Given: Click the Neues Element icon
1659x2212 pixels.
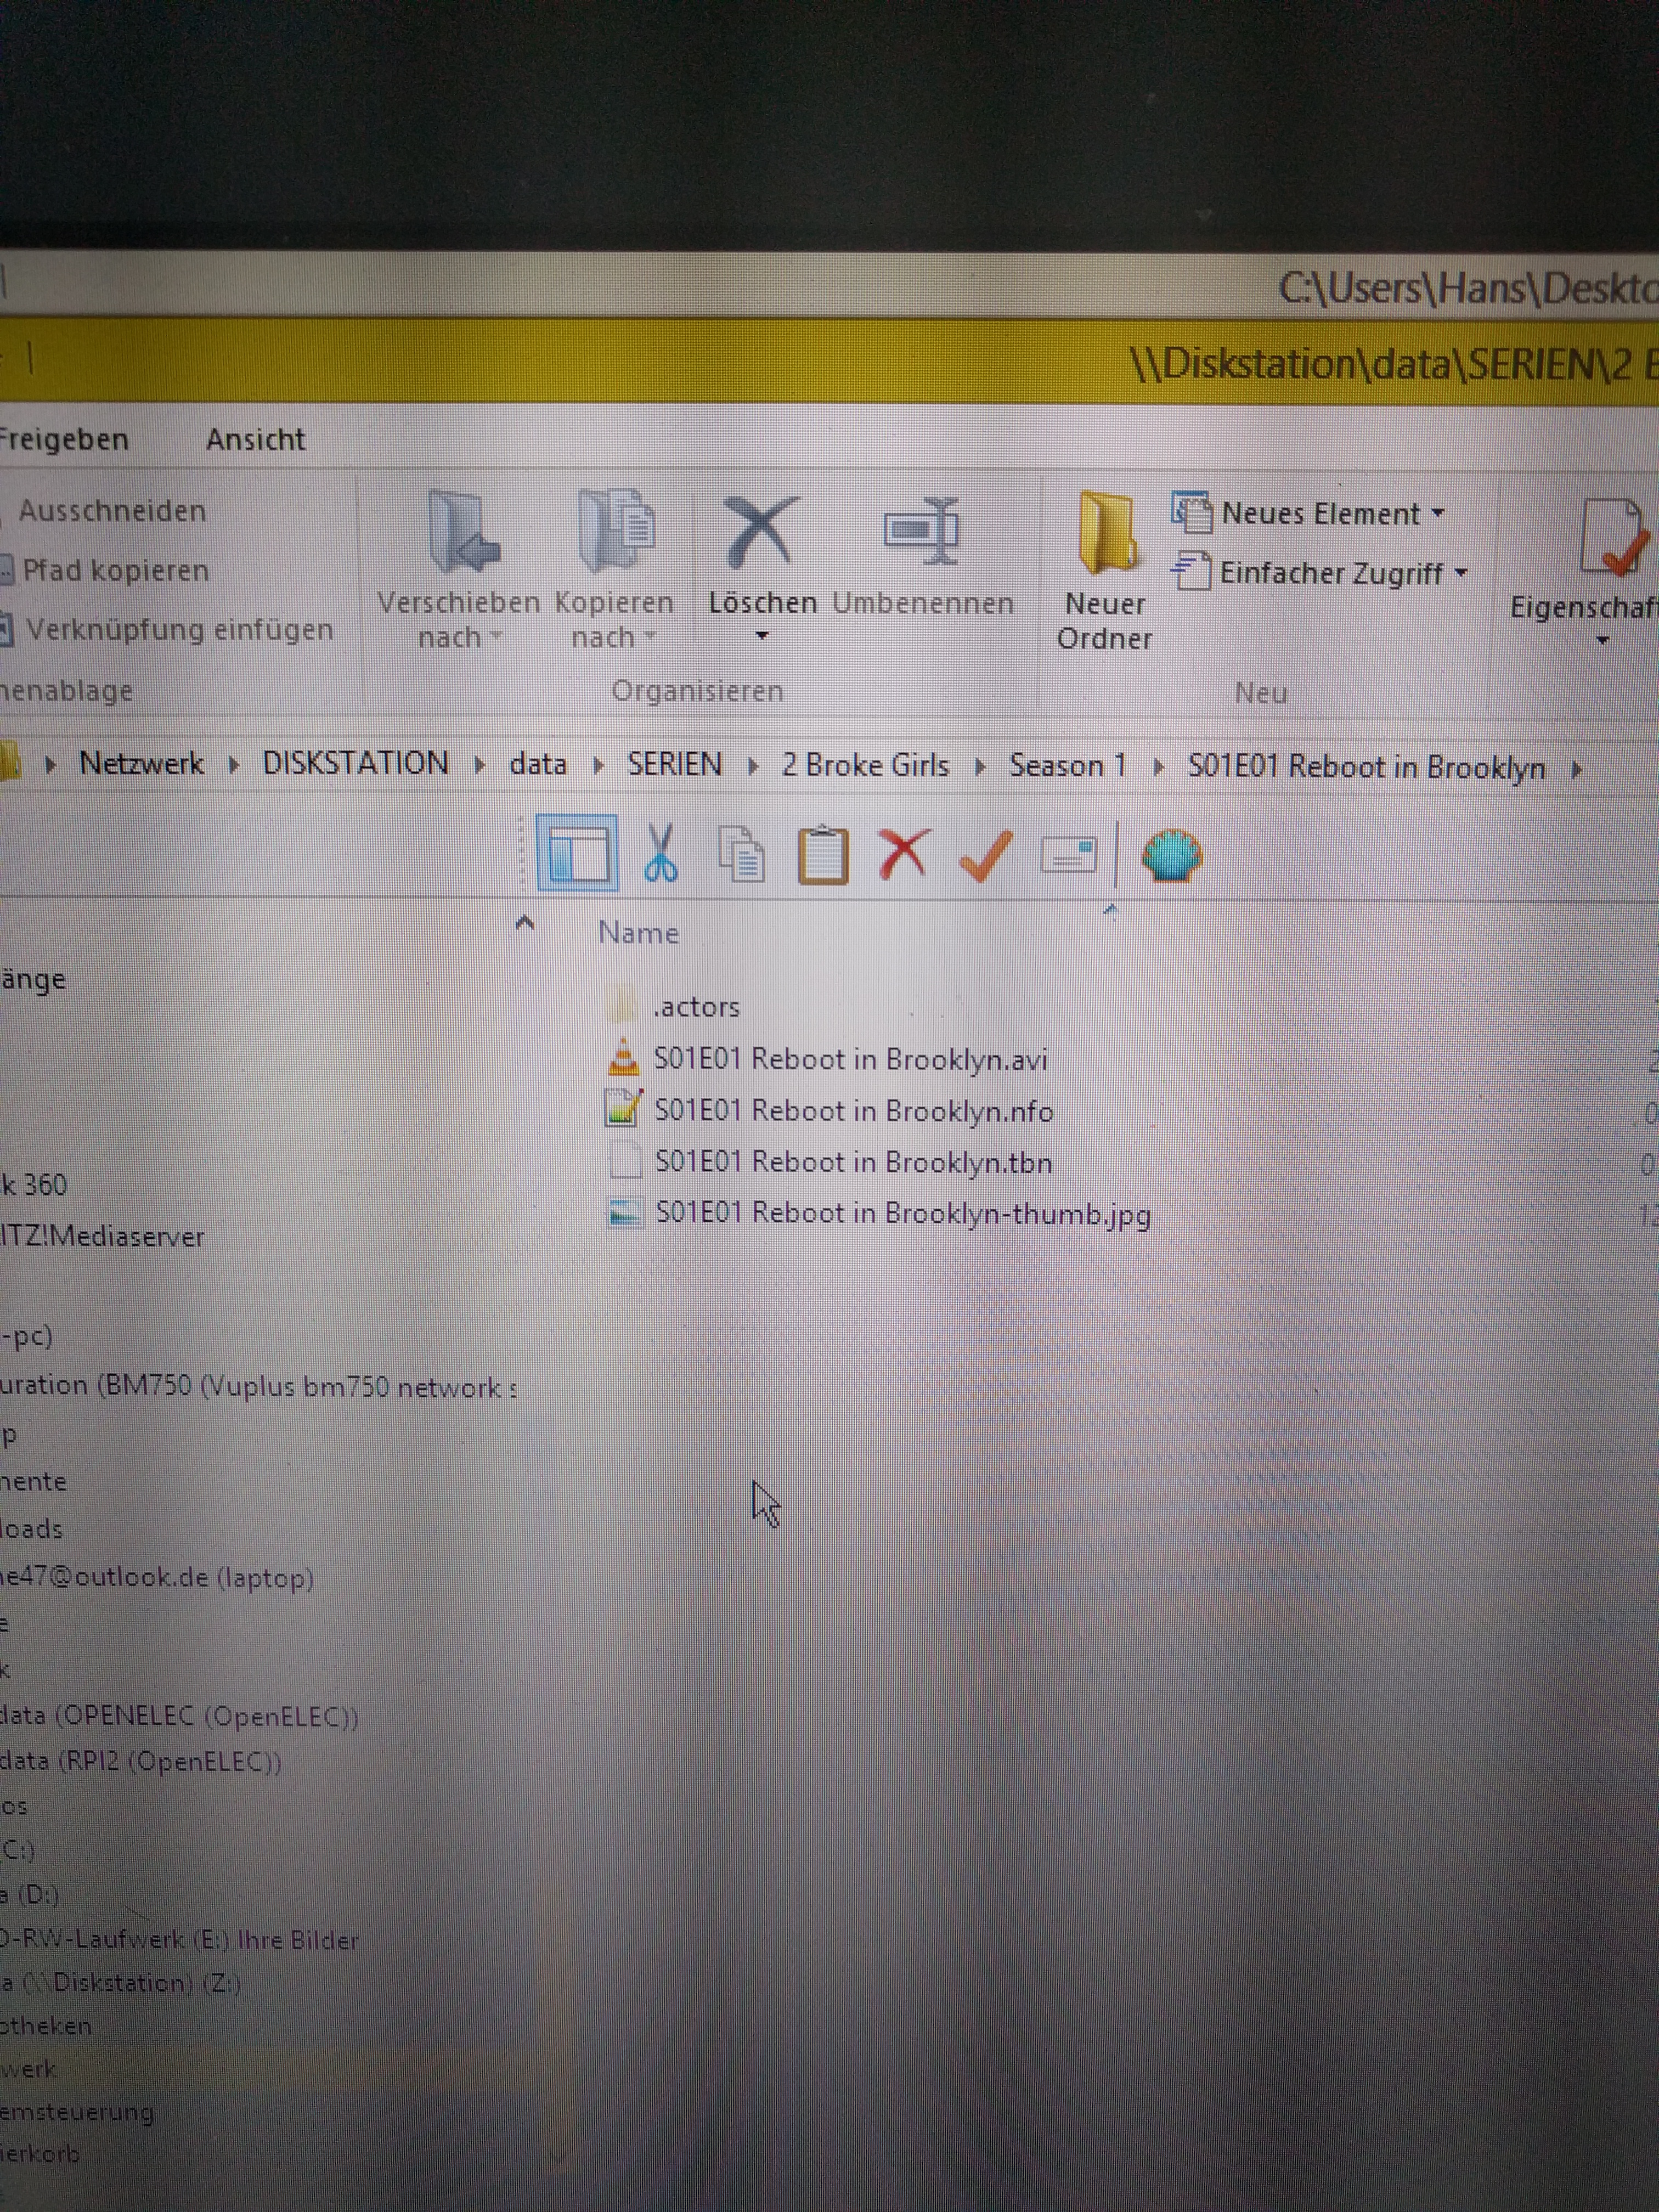Looking at the screenshot, I should [x=1191, y=512].
